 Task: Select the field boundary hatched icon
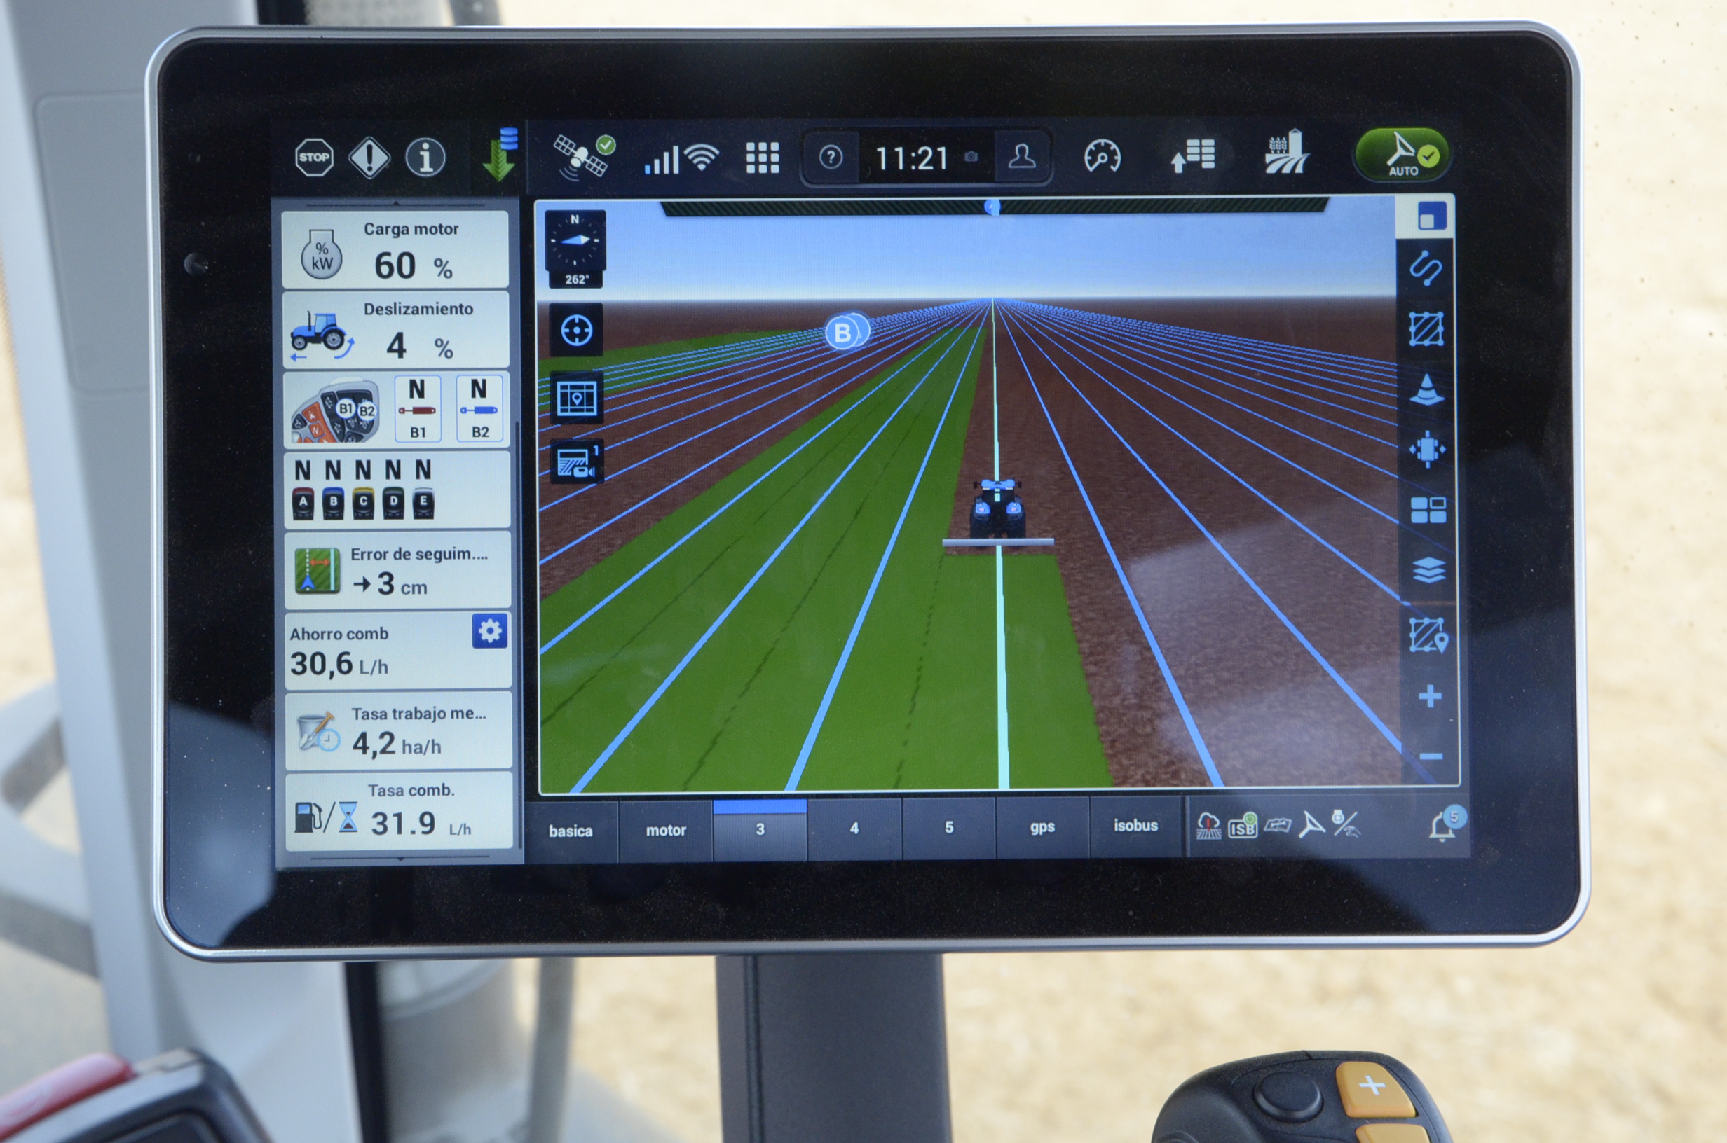coord(1426,329)
